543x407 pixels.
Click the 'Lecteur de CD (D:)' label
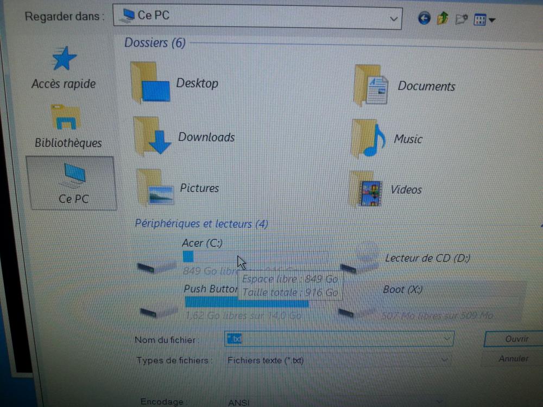pos(428,258)
